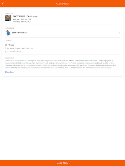Image resolution: width=125 pixels, height=166 pixels.
Task: Click the 8:00 am - 8:45 am time
Action: [x=22, y=19]
